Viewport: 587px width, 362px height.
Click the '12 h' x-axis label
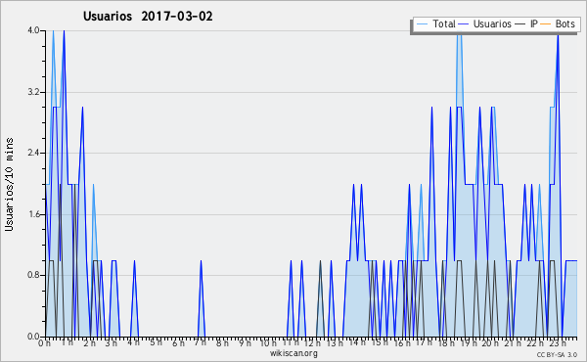[x=312, y=342]
